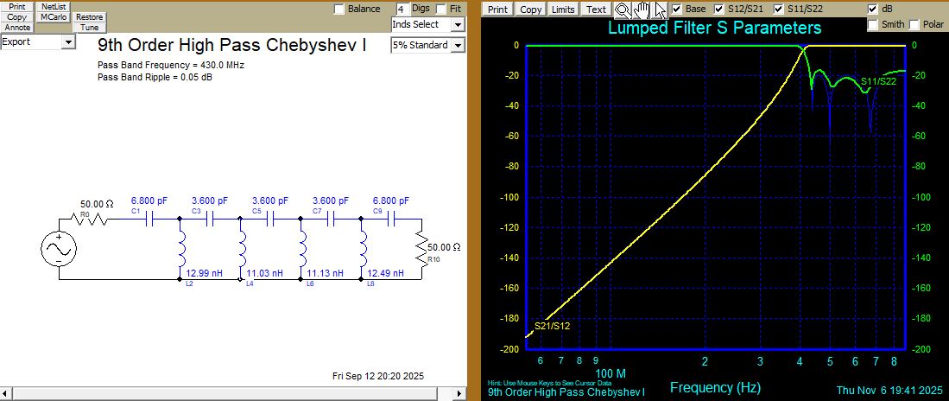Open the Export dropdown
Image resolution: width=949 pixels, height=401 pixels.
point(38,41)
